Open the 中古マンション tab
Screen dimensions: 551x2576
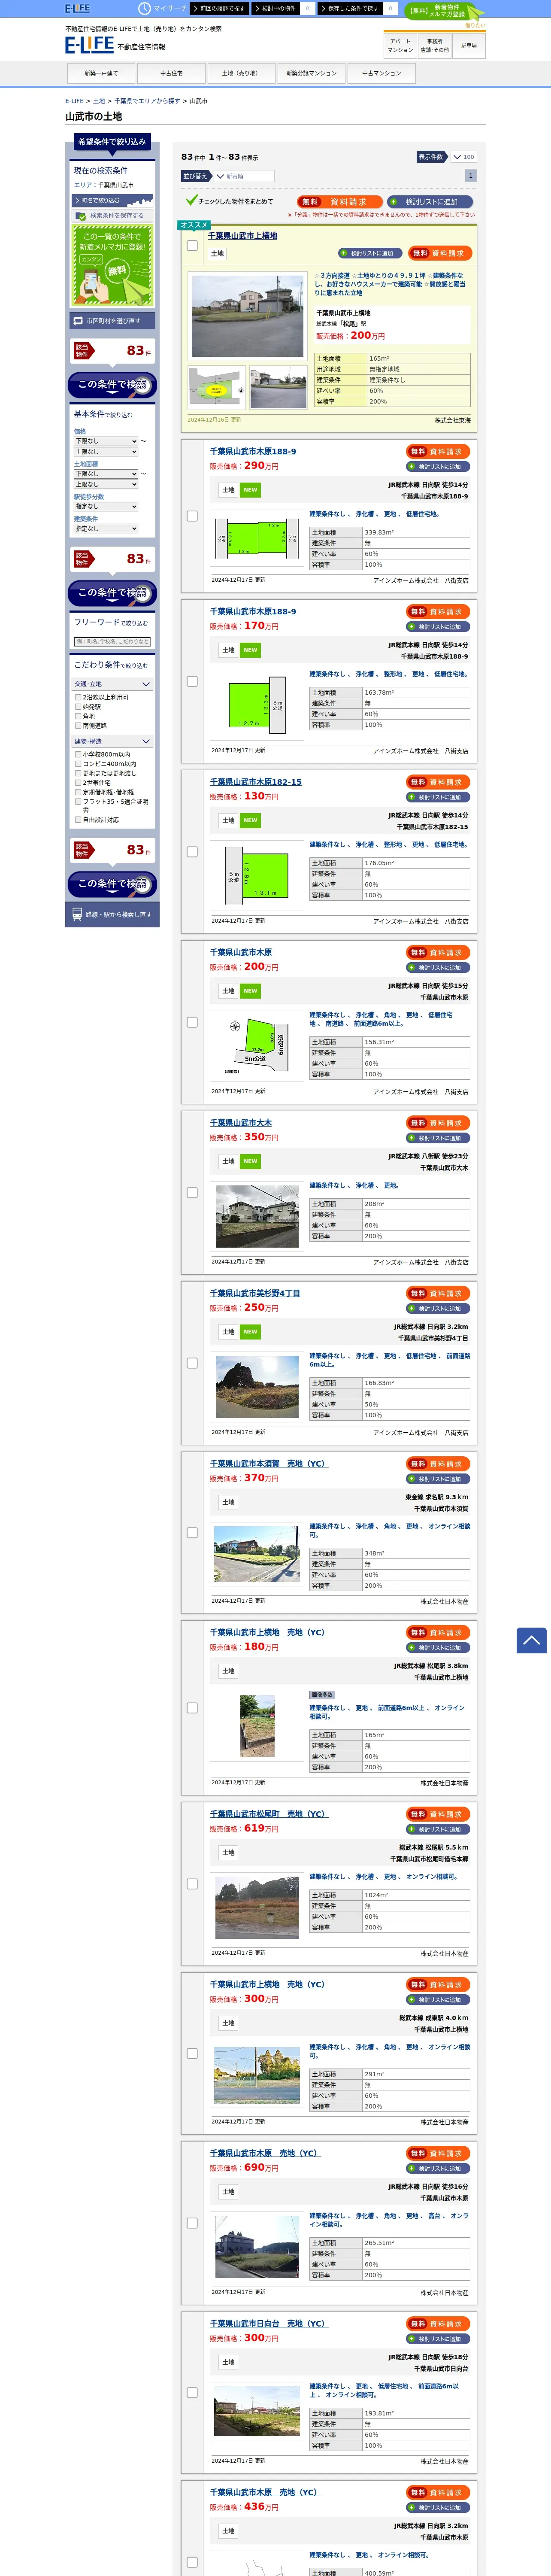point(382,73)
